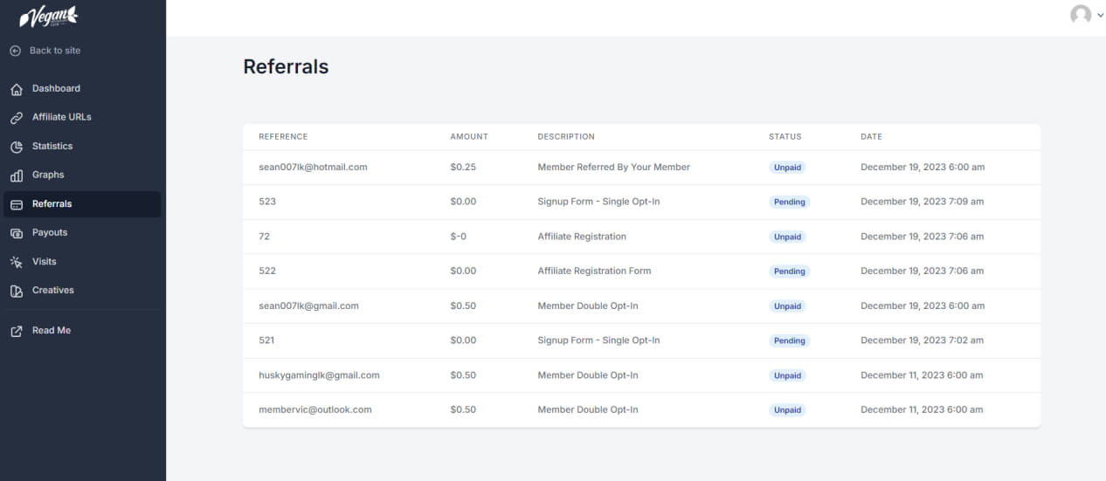Click the Visits cursor icon
This screenshot has width=1106, height=481.
click(x=17, y=262)
